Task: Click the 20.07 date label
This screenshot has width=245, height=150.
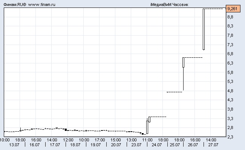Action: point(116,145)
